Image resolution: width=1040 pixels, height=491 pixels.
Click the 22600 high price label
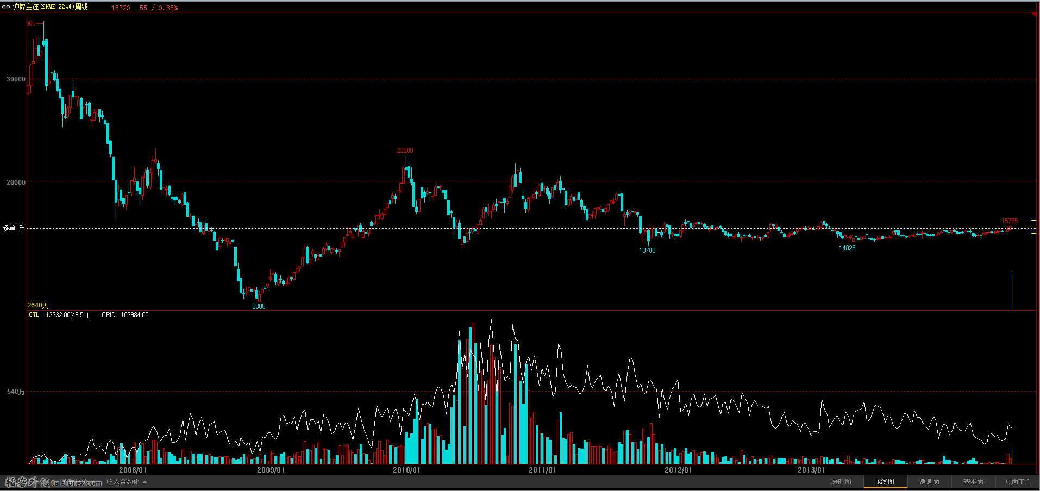point(405,150)
